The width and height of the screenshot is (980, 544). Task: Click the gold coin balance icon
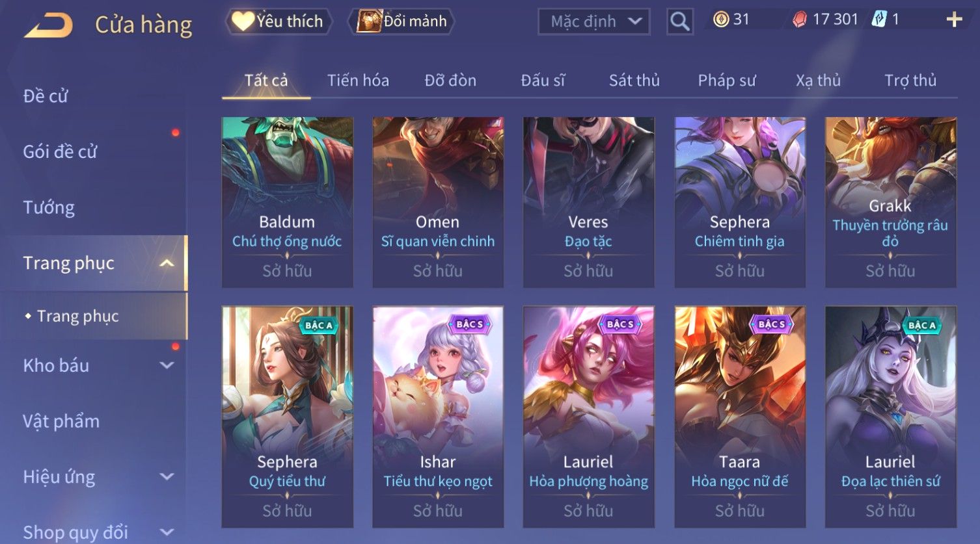[x=720, y=19]
